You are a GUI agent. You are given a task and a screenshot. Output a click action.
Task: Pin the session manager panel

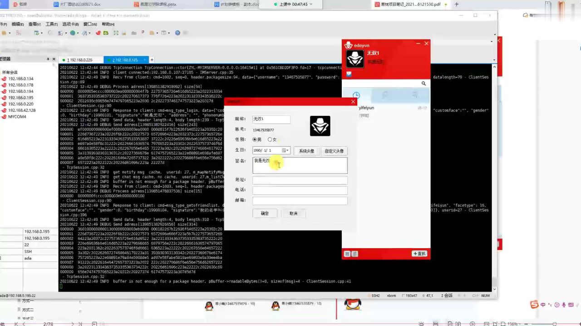[x=48, y=59]
